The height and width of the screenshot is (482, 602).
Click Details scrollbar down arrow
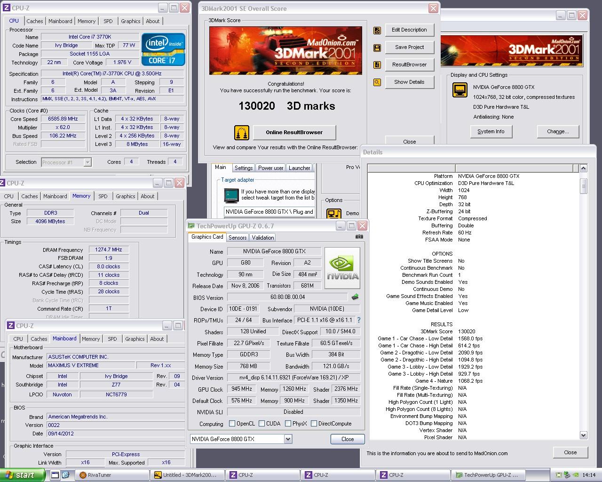(583, 435)
